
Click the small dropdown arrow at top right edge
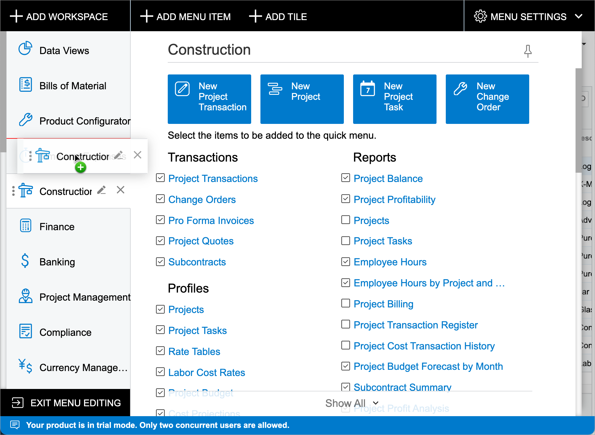584,44
